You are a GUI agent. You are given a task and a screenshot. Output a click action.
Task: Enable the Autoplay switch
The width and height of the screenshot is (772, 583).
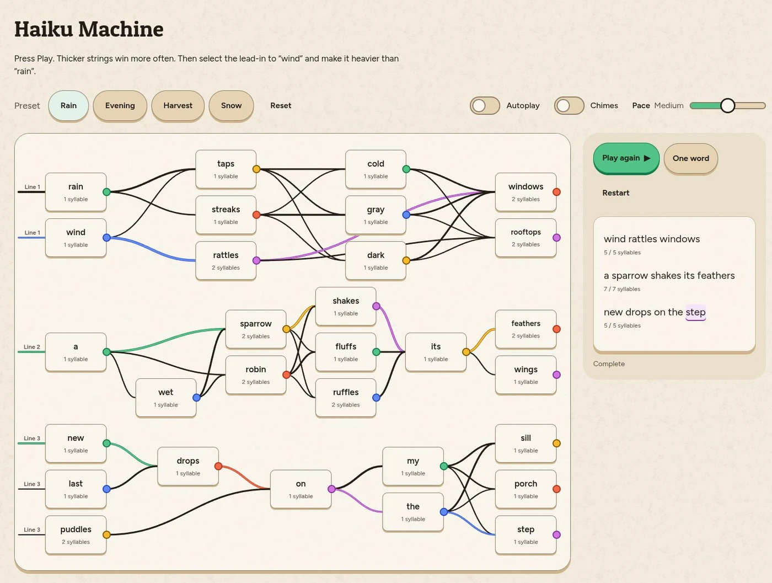[485, 105]
